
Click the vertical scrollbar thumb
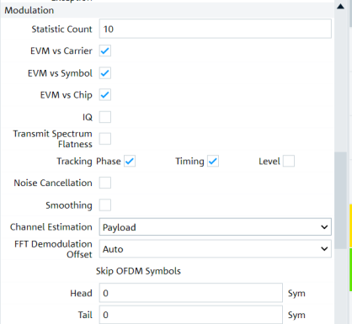click(x=341, y=200)
